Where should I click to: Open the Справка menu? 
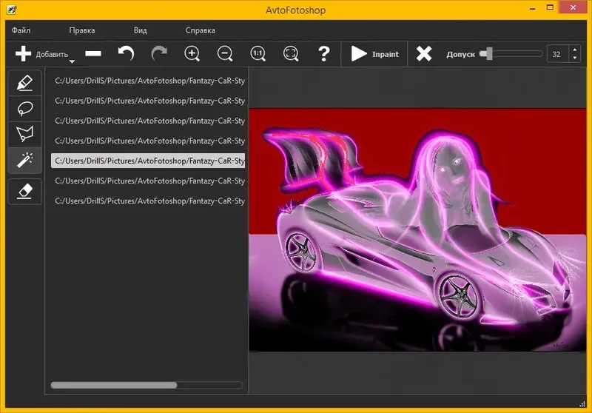click(200, 30)
